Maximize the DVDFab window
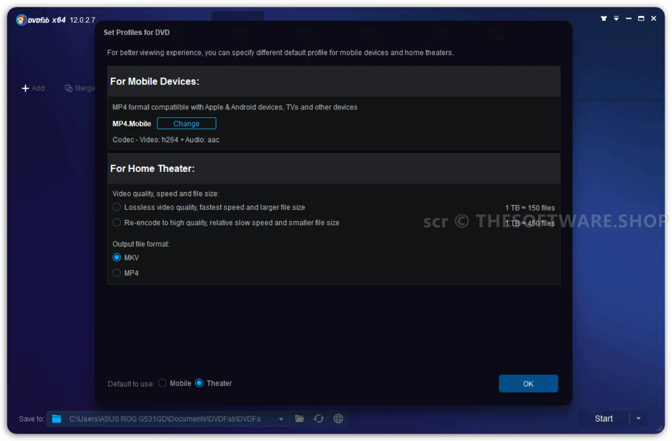 [641, 18]
